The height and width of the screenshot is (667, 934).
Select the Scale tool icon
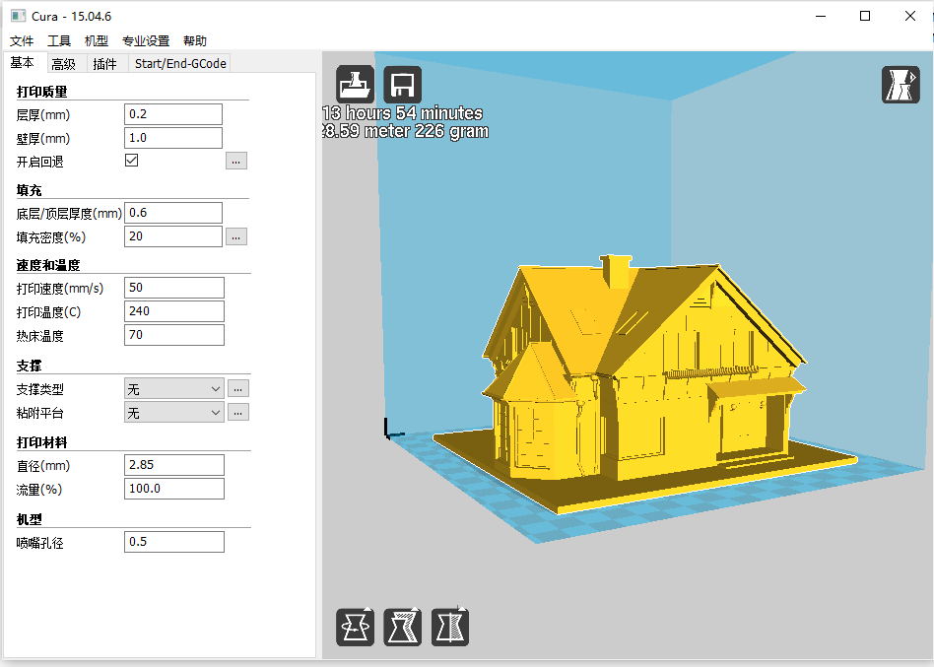pos(402,627)
